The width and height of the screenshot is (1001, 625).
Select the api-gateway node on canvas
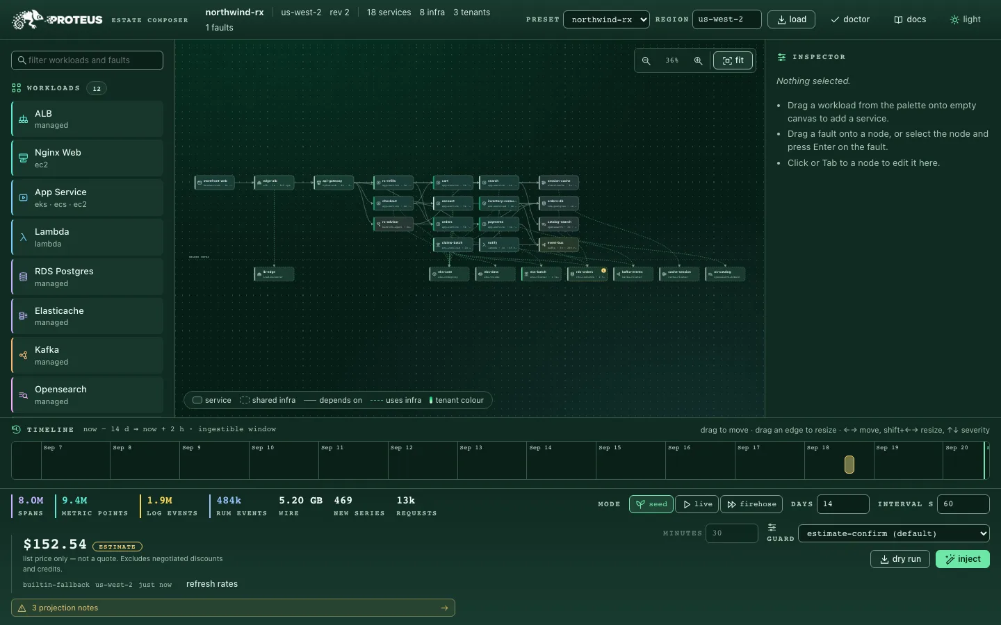334,183
